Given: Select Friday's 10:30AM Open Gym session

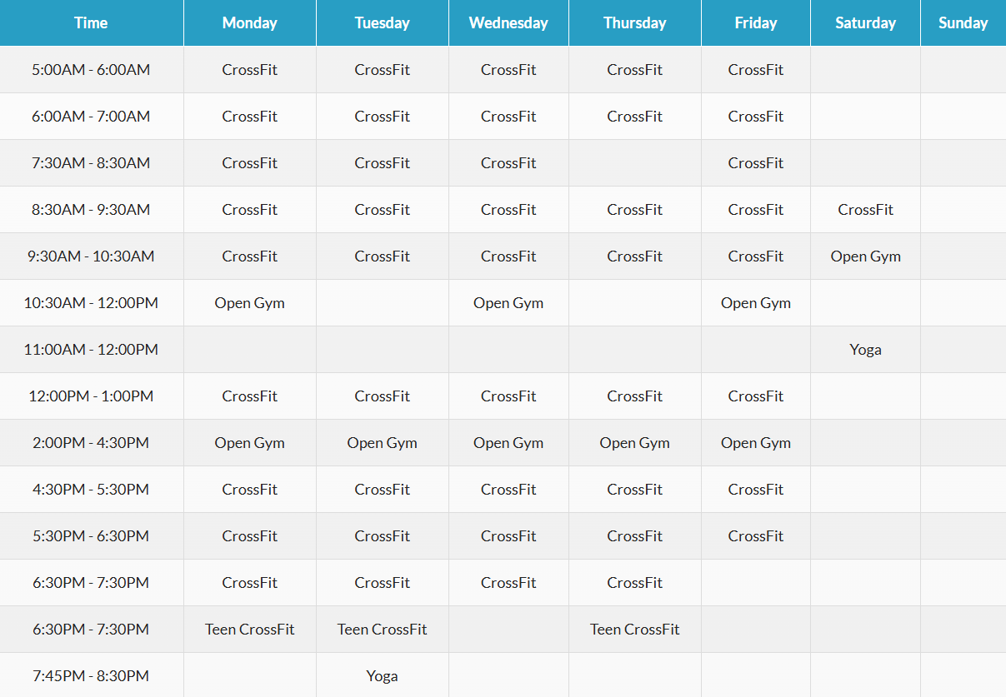Looking at the screenshot, I should click(755, 303).
